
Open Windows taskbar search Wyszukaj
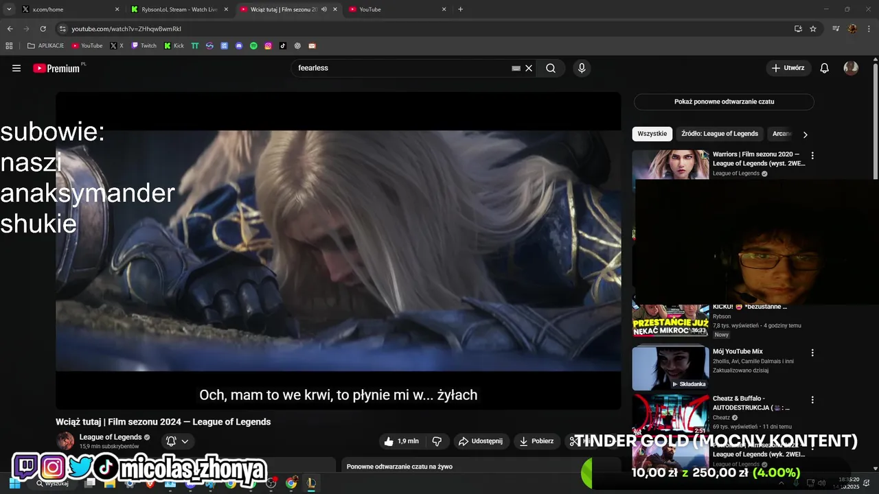52,483
